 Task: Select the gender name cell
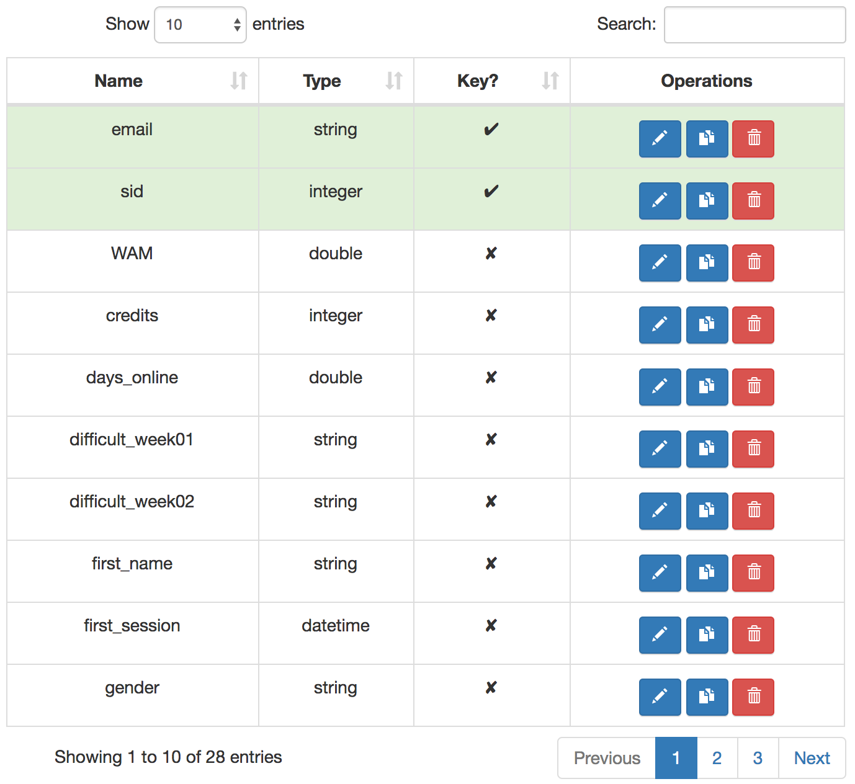click(x=133, y=695)
